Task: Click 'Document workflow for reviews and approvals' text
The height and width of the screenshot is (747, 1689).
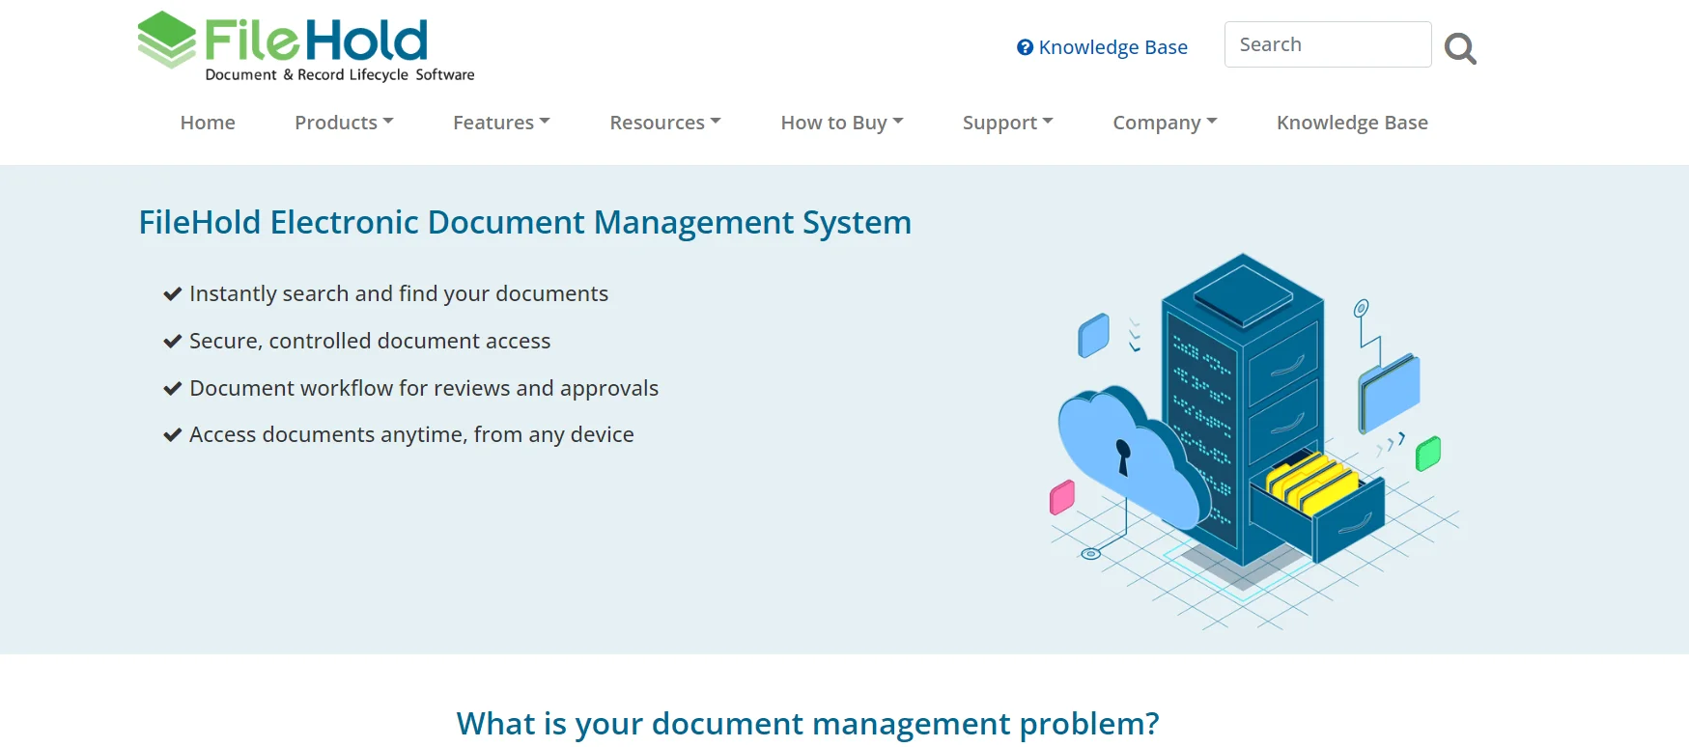Action: [424, 388]
